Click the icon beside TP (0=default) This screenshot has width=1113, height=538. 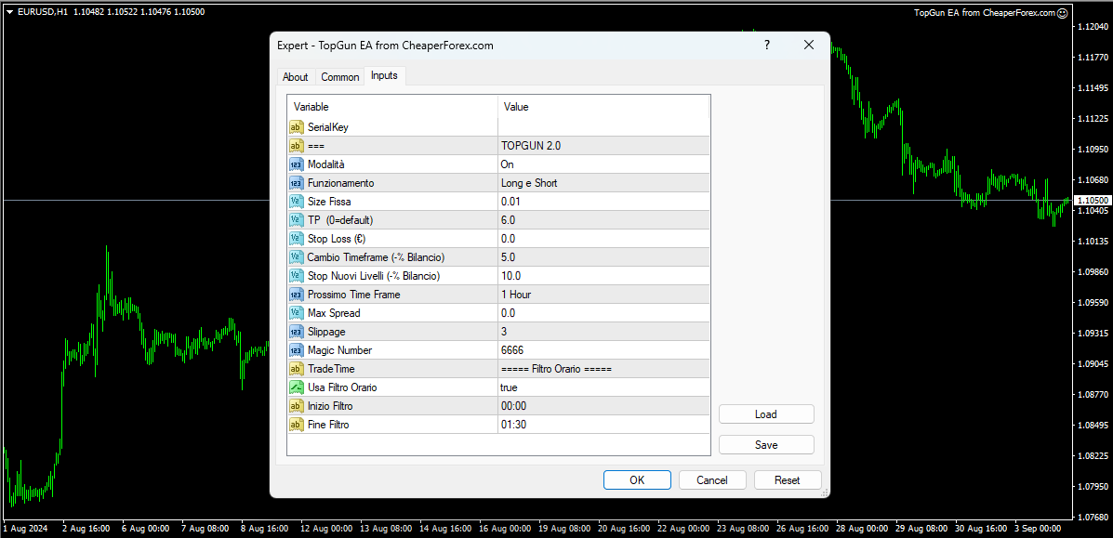coord(297,220)
